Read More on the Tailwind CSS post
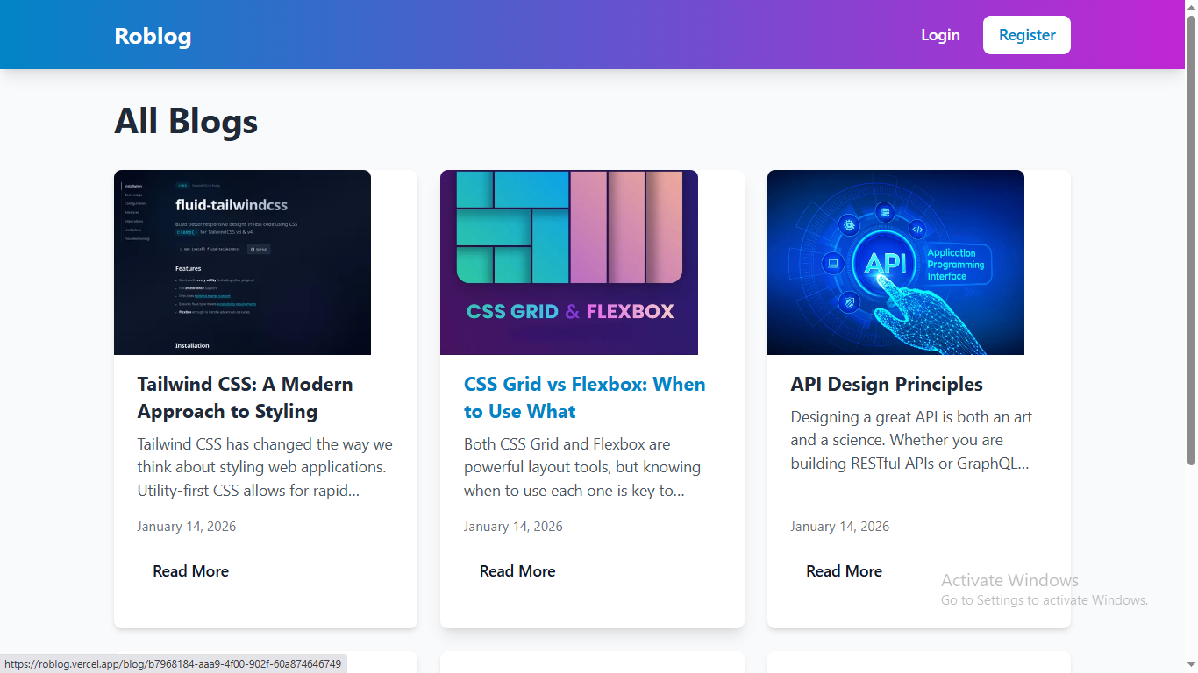Image resolution: width=1198 pixels, height=673 pixels. pyautogui.click(x=190, y=571)
